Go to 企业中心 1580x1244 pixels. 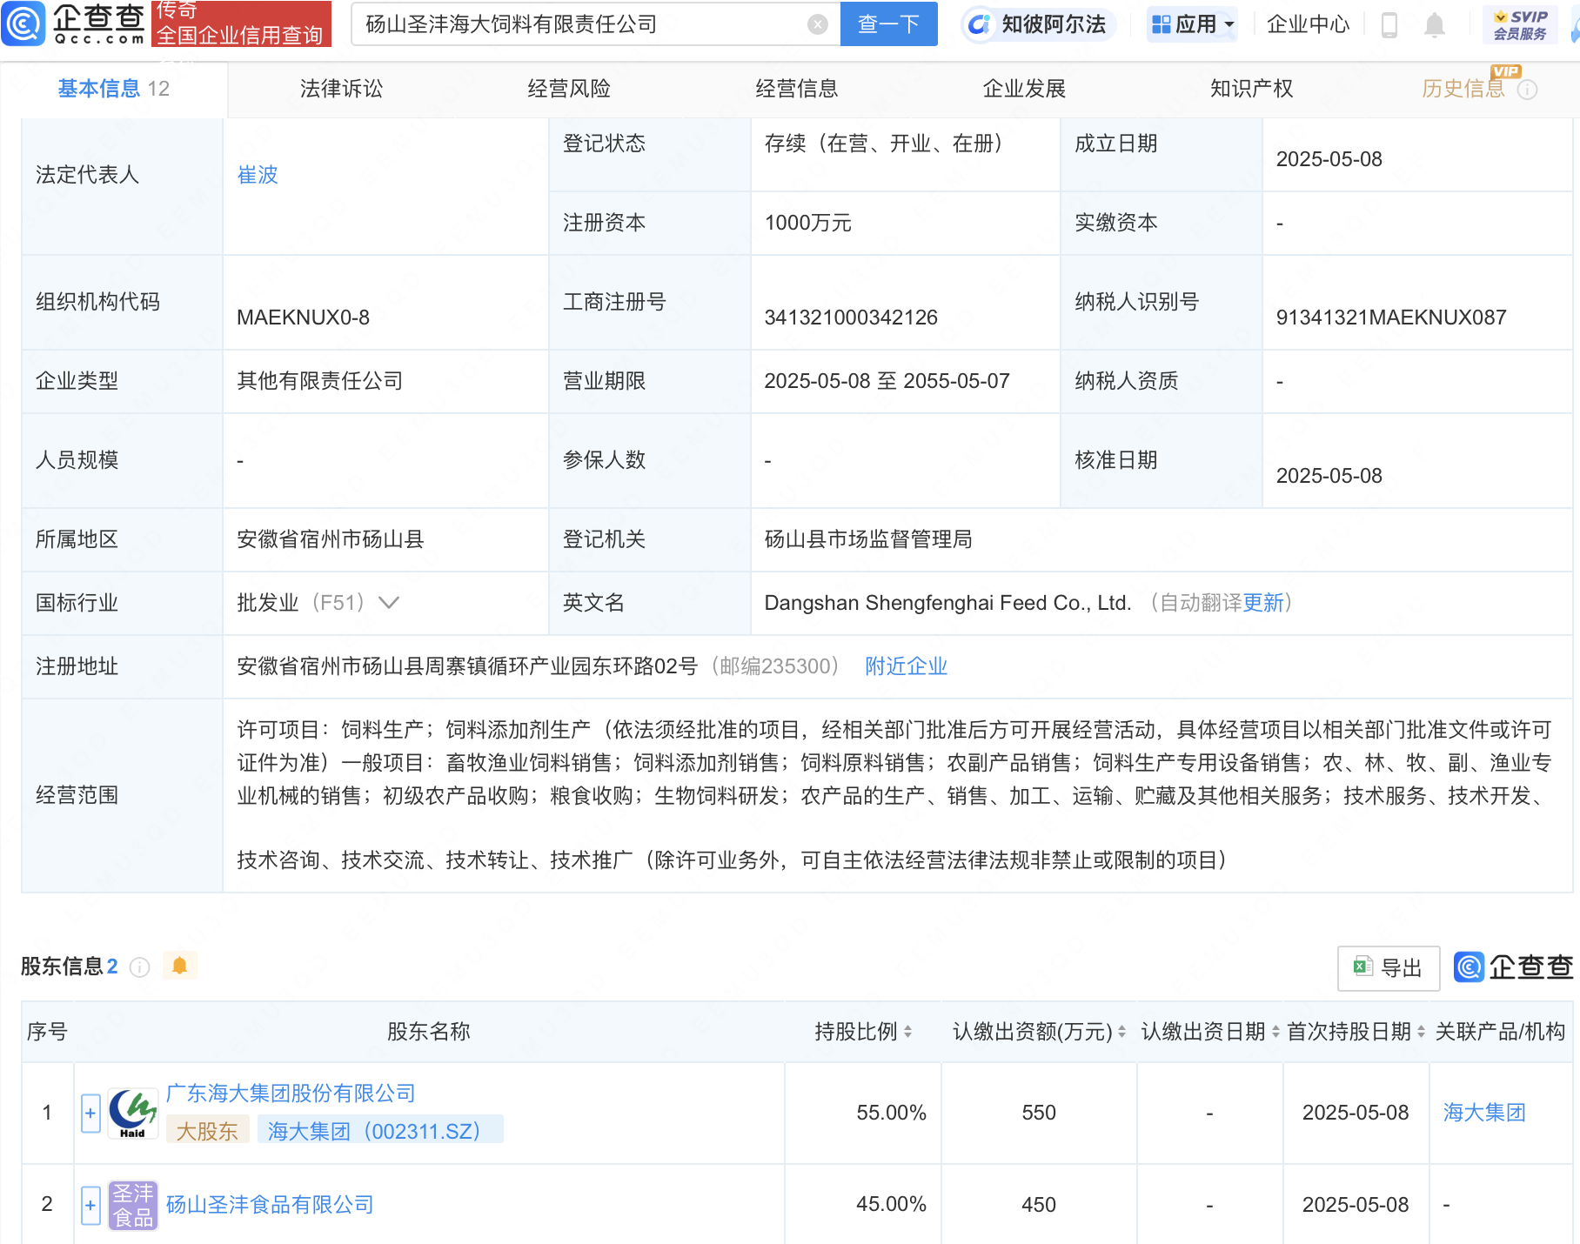tap(1308, 24)
